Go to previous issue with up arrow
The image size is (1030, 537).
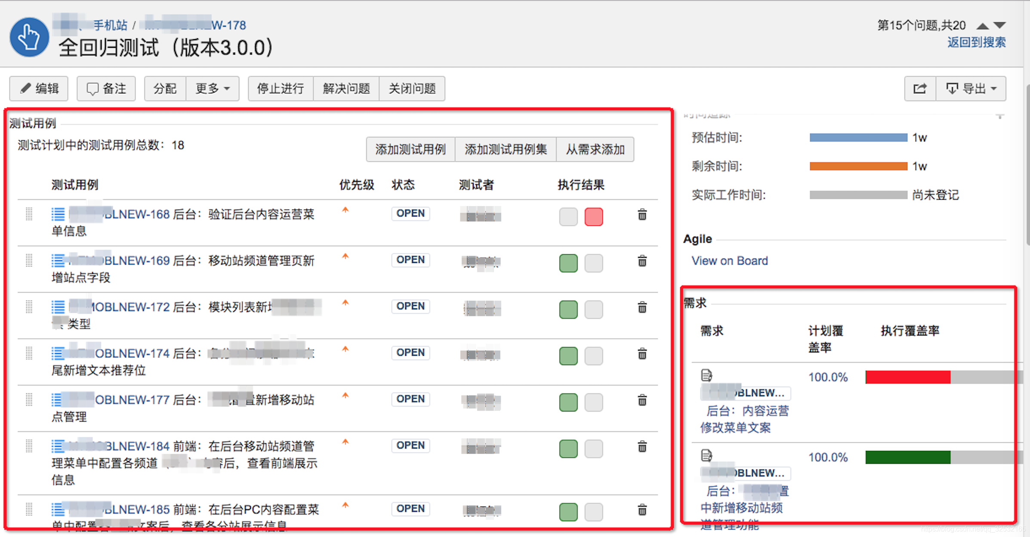pos(982,26)
